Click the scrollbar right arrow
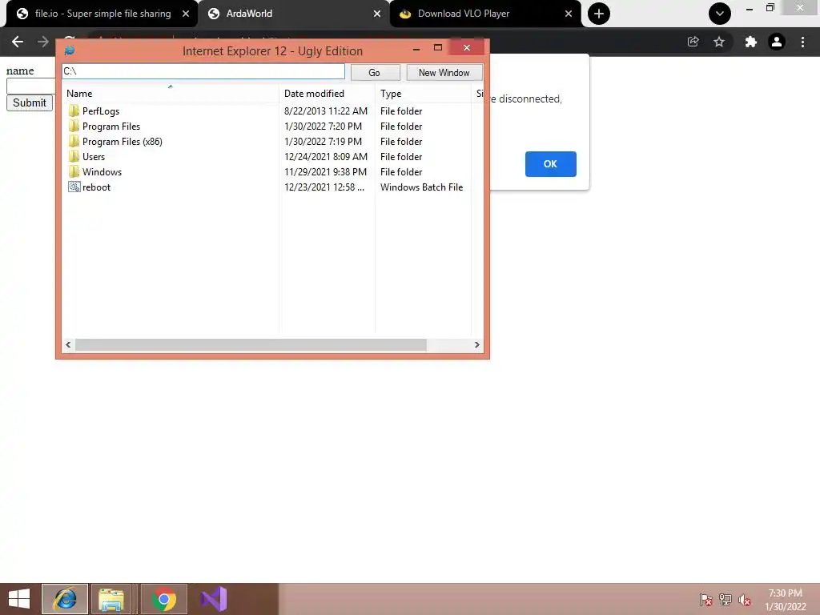 477,344
